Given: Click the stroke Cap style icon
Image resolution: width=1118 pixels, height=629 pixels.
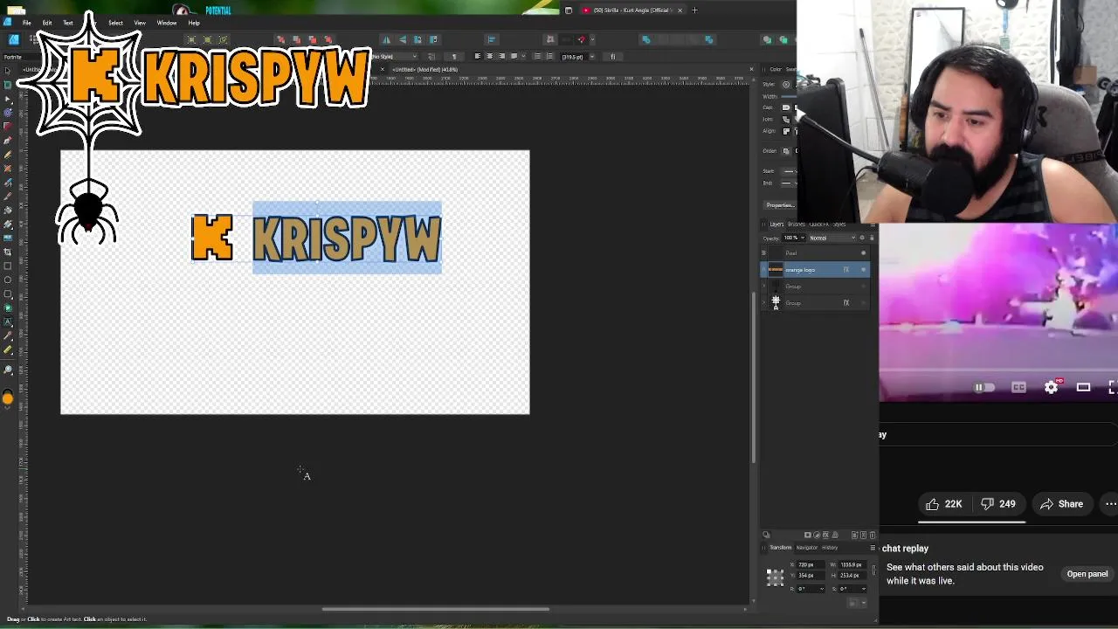Looking at the screenshot, I should pyautogui.click(x=785, y=107).
